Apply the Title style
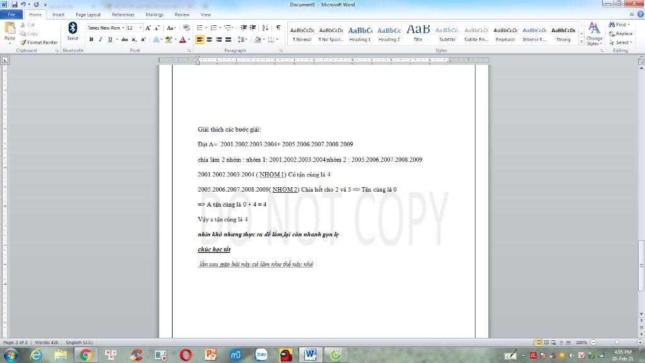Viewport: 645px width, 363px height. pyautogui.click(x=418, y=34)
